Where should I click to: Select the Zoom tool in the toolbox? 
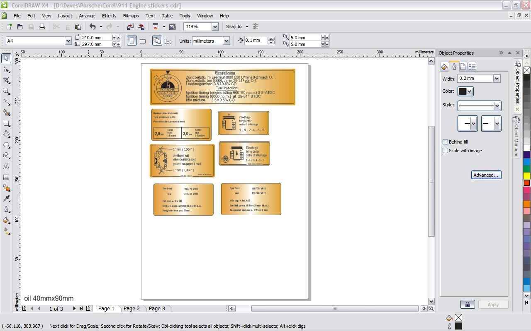point(6,91)
